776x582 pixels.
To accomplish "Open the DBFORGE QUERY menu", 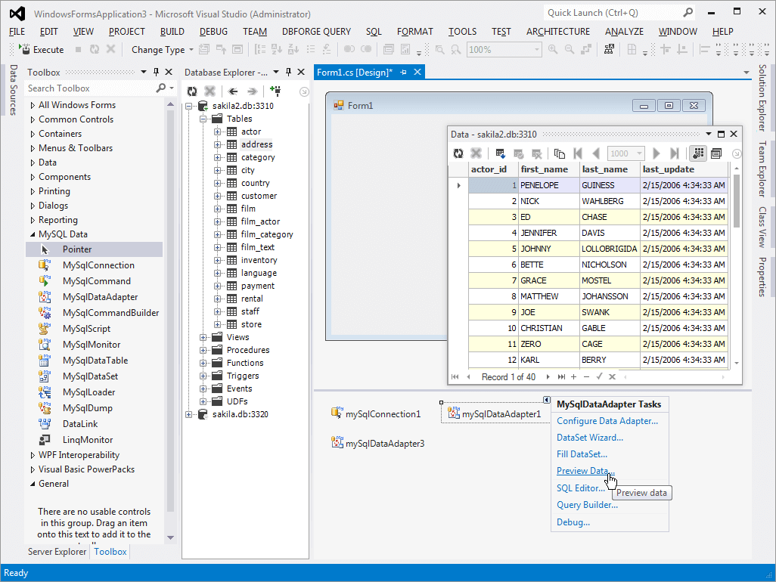I will click(x=316, y=32).
